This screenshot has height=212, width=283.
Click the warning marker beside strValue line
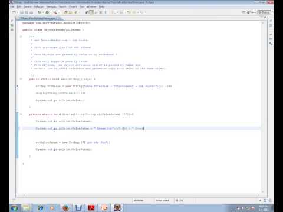(17, 86)
